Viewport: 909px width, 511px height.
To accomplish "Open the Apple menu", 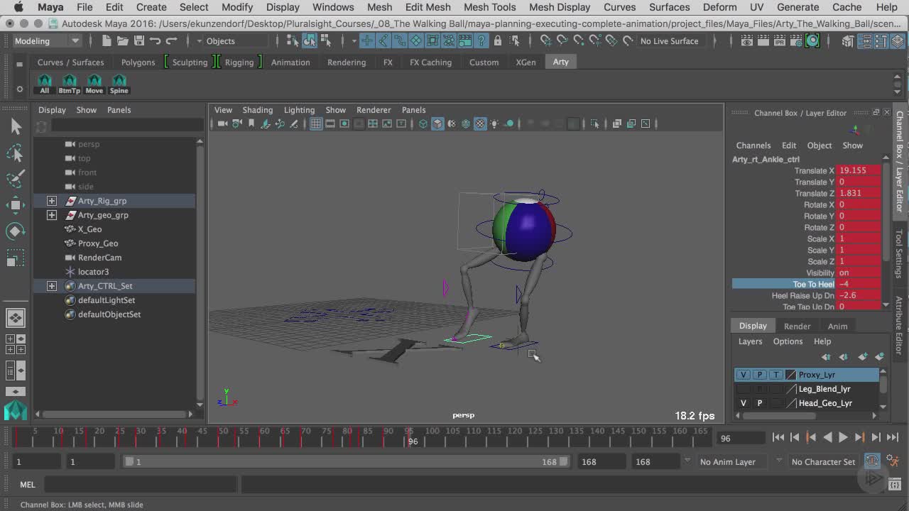I will coord(18,7).
